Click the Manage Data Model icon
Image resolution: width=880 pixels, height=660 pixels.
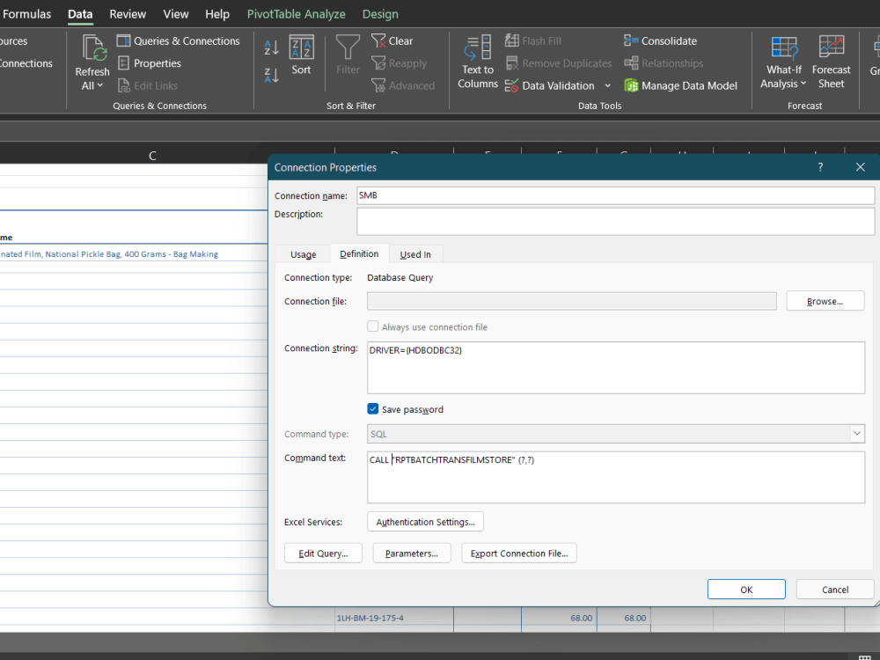(633, 85)
